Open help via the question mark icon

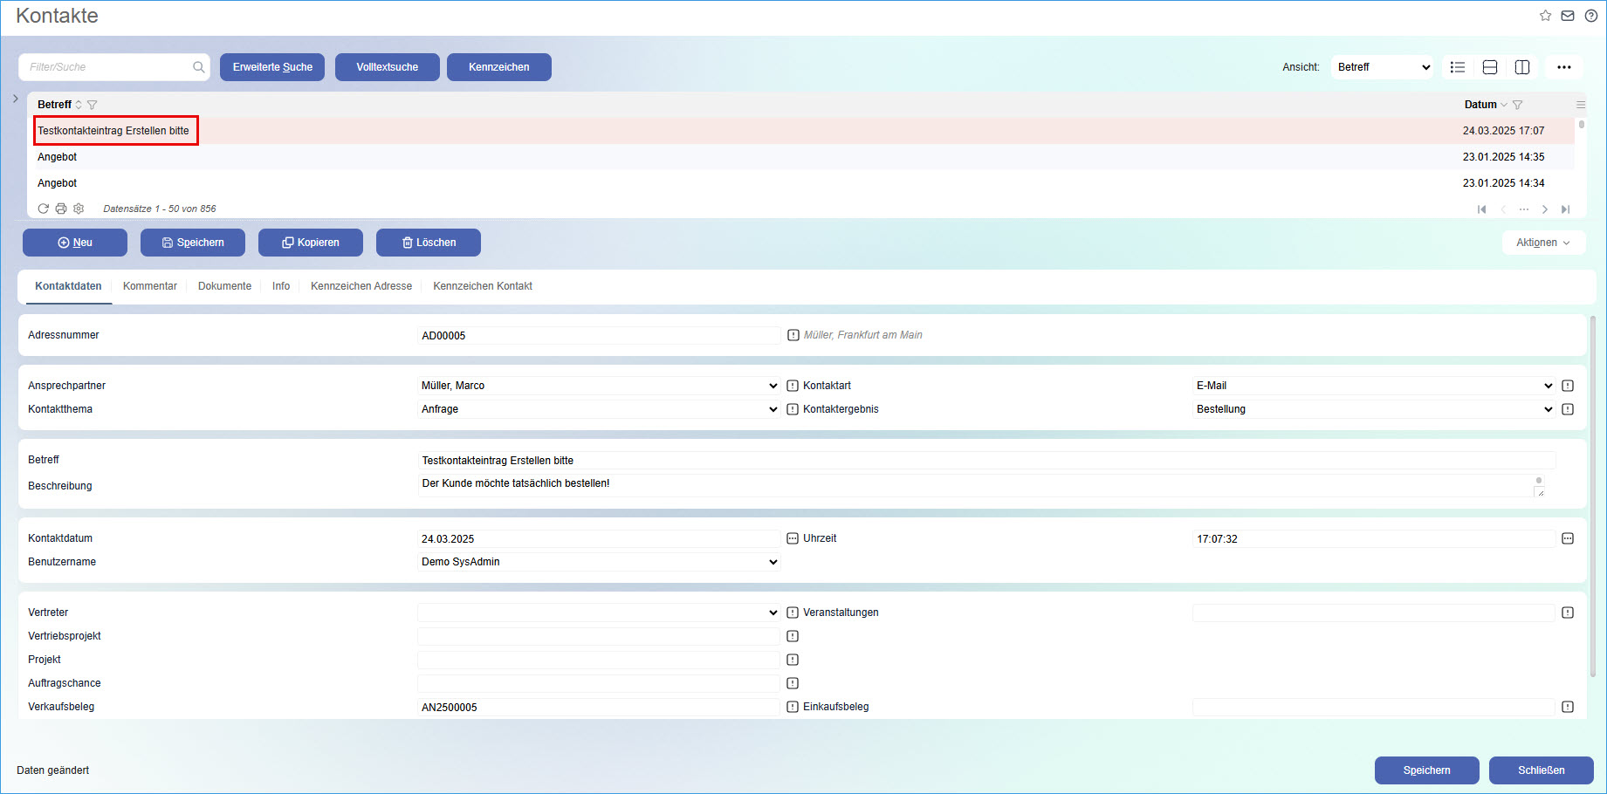pos(1591,16)
